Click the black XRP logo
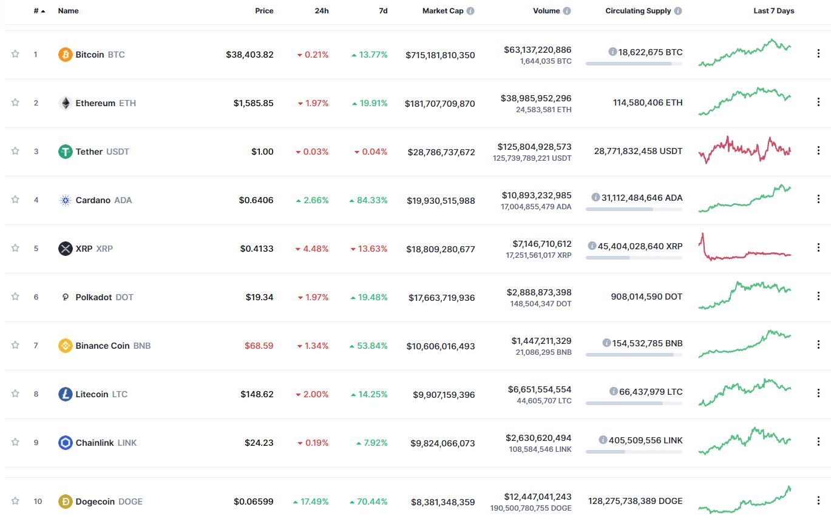 tap(65, 249)
